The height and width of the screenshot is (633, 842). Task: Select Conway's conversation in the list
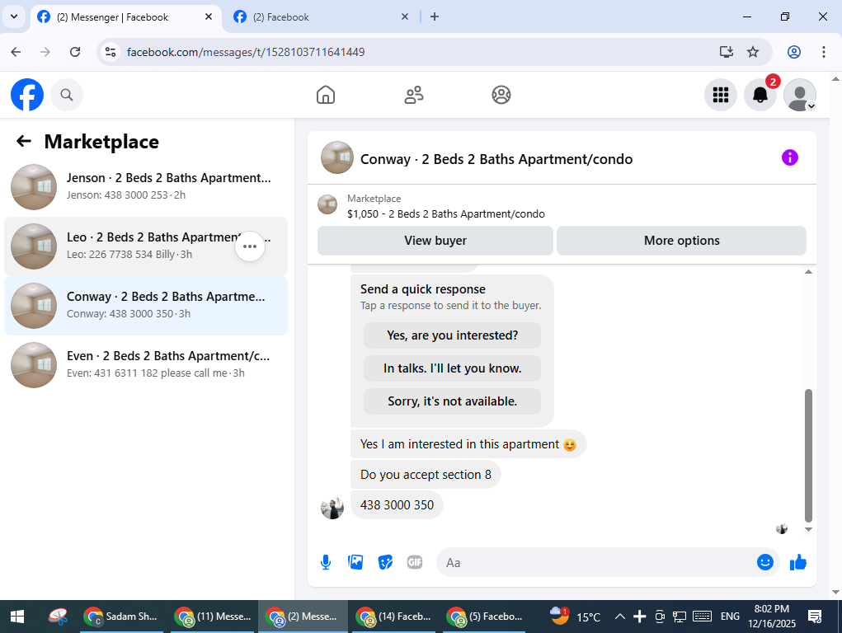pyautogui.click(x=145, y=306)
